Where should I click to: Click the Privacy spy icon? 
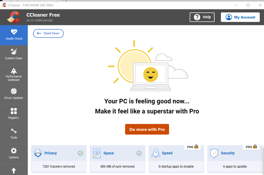click(38, 153)
